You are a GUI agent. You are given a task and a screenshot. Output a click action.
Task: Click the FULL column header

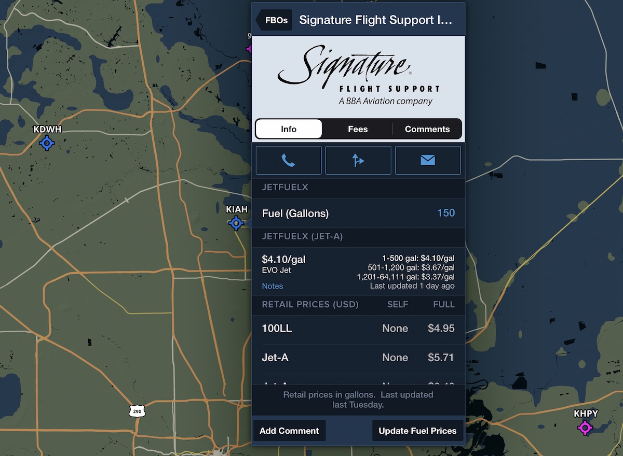444,304
